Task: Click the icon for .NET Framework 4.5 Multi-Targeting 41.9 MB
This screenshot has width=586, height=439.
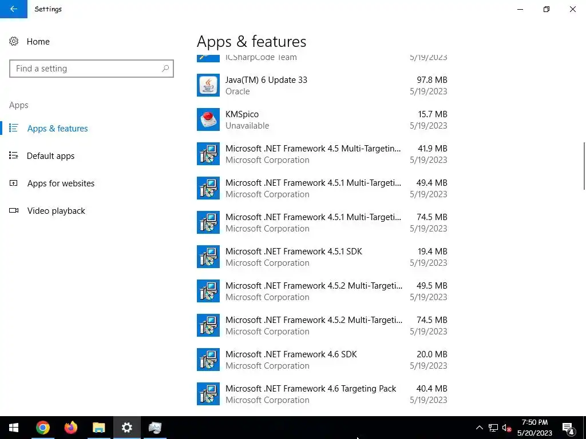Action: (208, 154)
